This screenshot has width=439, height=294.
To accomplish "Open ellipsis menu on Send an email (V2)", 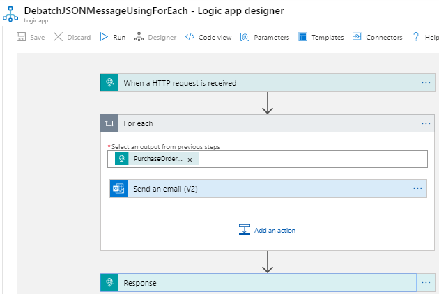I will point(417,188).
